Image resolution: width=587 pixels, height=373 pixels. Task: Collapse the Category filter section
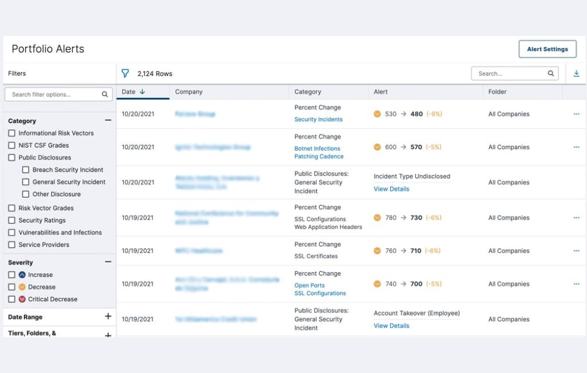[x=108, y=121]
